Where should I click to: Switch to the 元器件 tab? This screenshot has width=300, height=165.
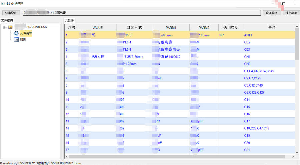[x=70, y=20]
